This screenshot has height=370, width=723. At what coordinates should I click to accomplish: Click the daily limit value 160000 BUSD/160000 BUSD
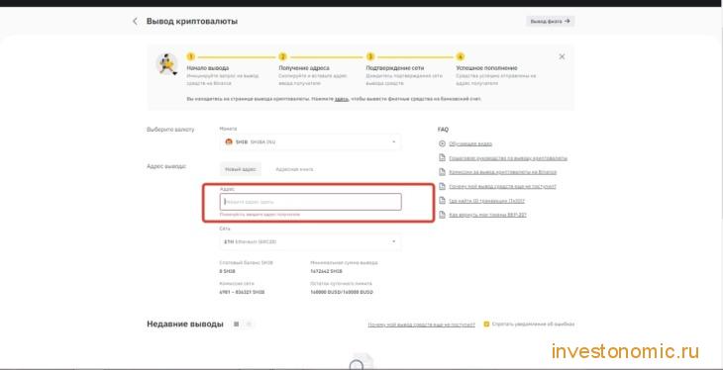(x=342, y=292)
